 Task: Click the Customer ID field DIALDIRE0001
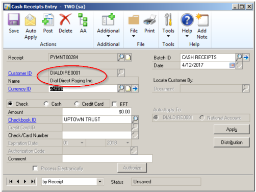[x=83, y=73]
